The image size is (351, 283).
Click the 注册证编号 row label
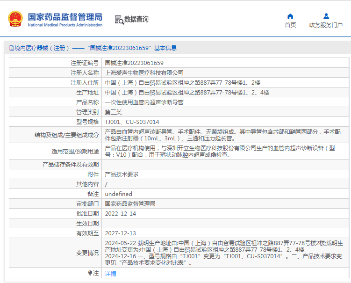click(85, 63)
